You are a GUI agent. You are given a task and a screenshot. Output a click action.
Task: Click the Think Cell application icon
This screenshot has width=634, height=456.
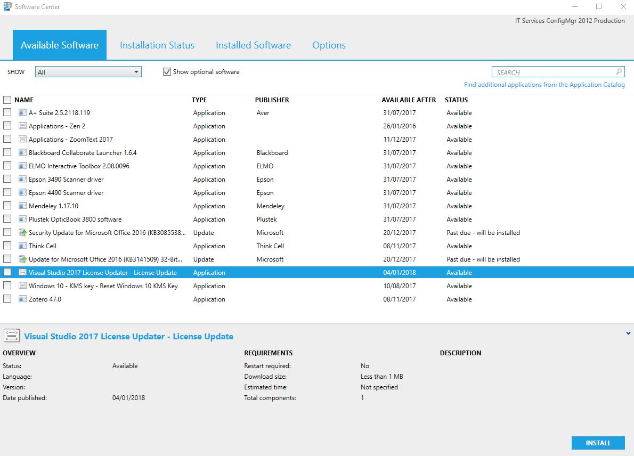coord(22,246)
